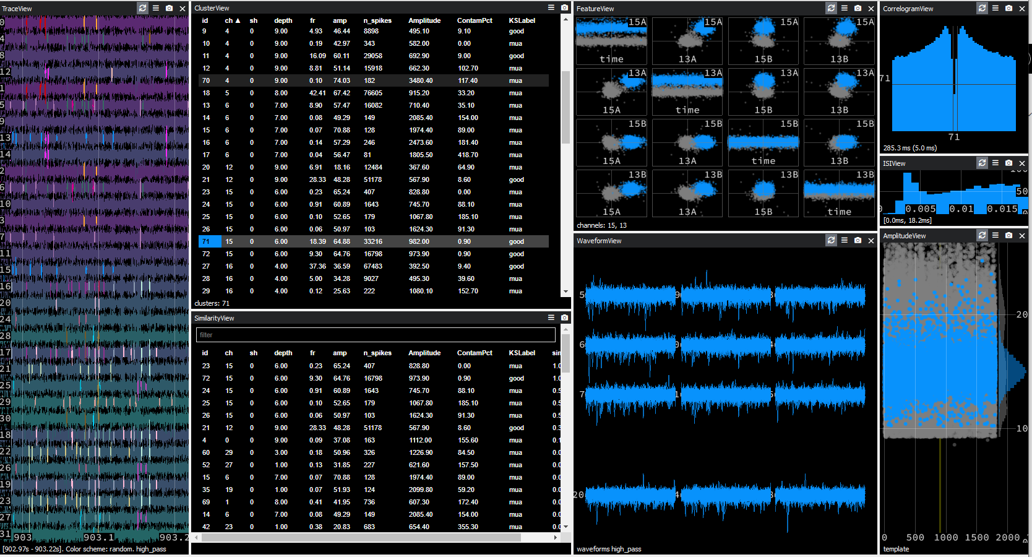This screenshot has height=557, width=1032.
Task: Take a screenshot of CorrelogramView
Action: tap(1008, 8)
